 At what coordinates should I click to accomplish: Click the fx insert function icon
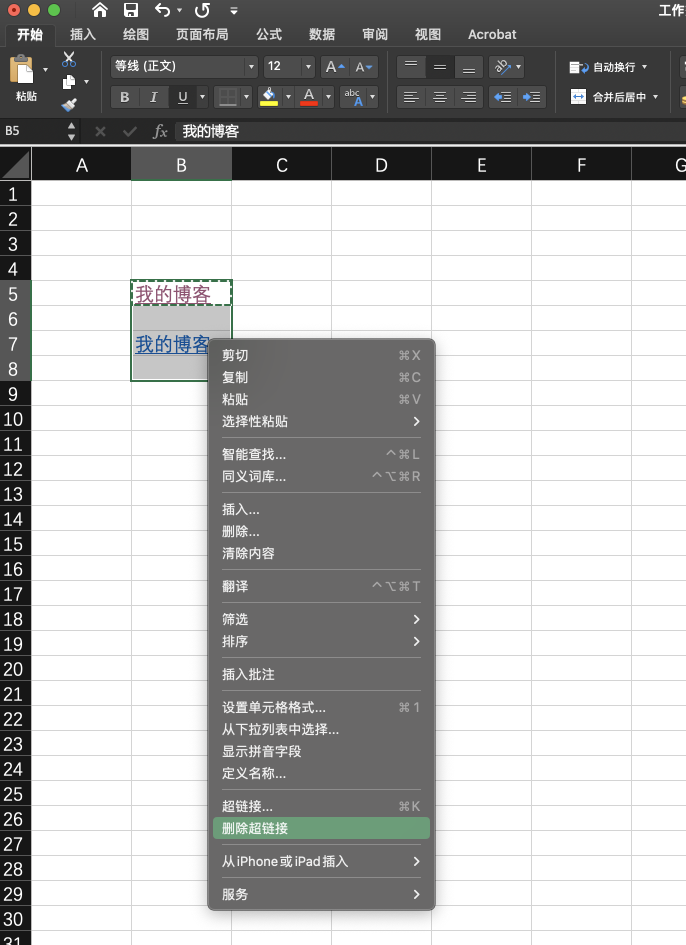(x=160, y=131)
